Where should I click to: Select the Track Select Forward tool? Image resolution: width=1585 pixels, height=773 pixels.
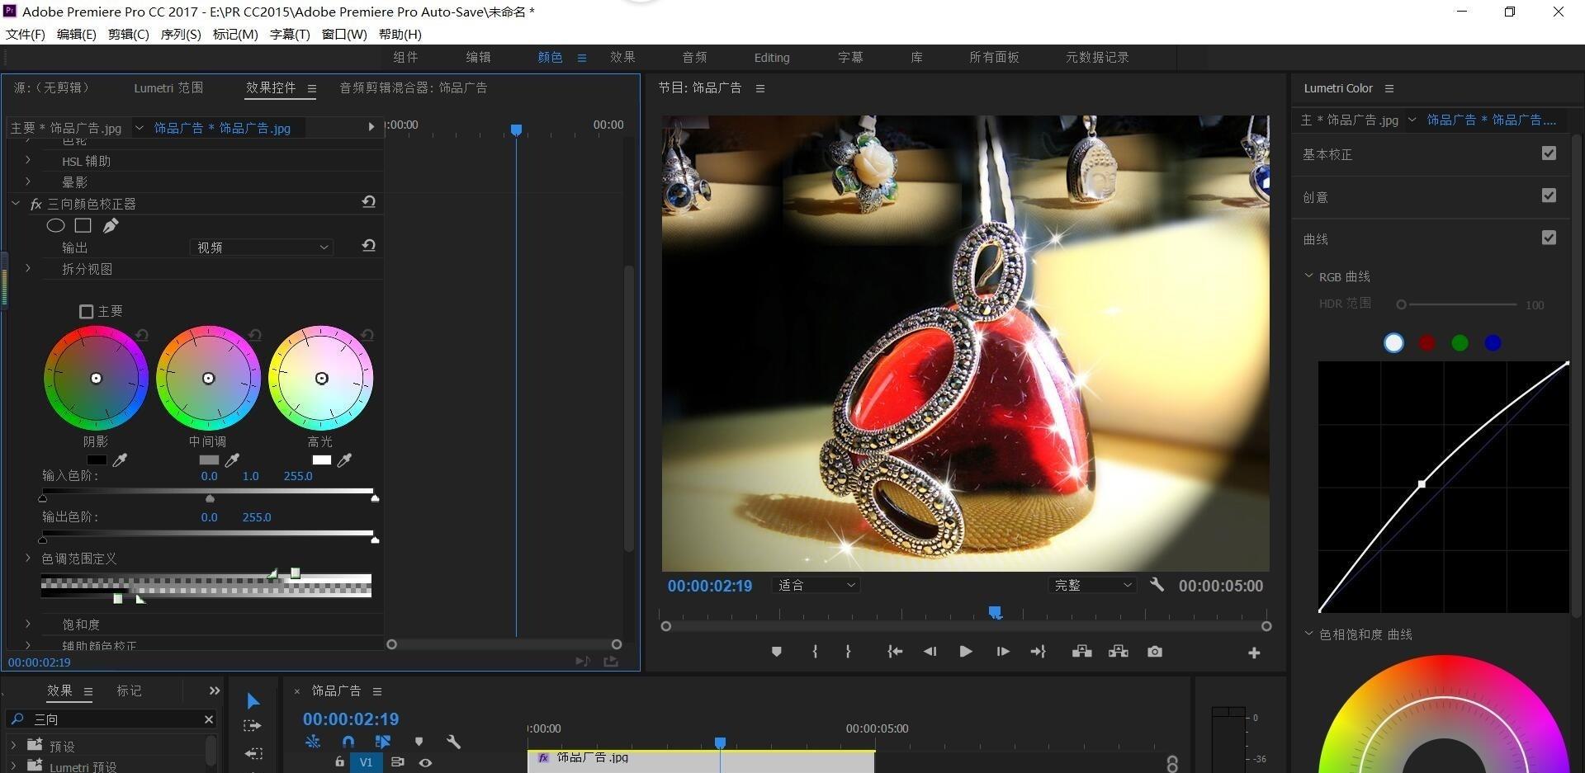(253, 726)
